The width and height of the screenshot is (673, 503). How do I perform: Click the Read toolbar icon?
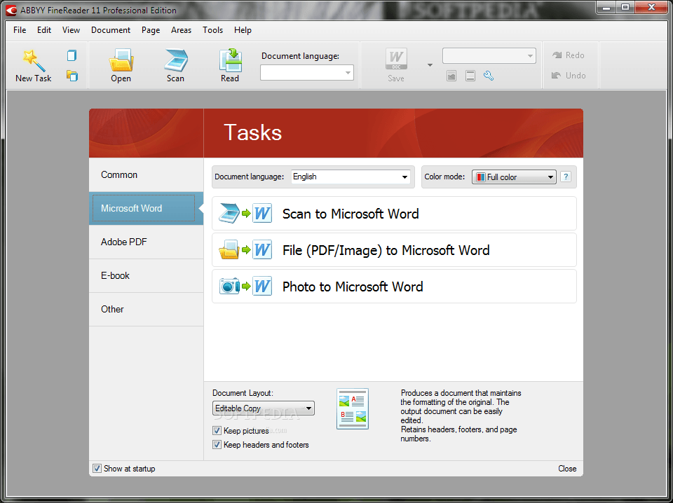[230, 61]
